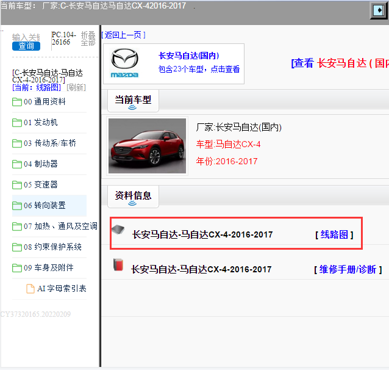Select the 当前车型 tab
This screenshot has height=370, width=389.
pyautogui.click(x=133, y=100)
